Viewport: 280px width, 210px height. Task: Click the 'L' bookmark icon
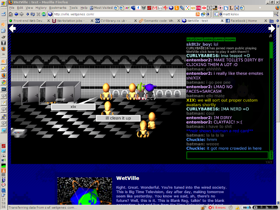point(231,8)
